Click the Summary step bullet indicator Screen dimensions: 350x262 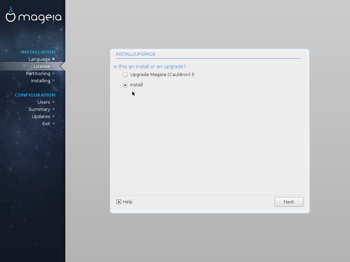coord(54,109)
